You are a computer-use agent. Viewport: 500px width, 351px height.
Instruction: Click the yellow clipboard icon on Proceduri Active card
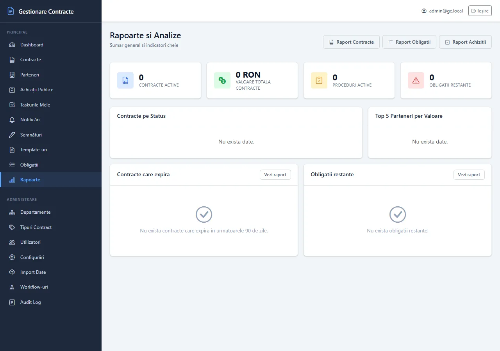click(319, 80)
